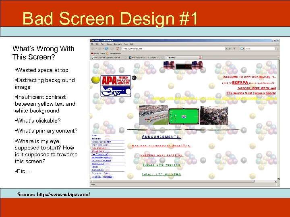This screenshot has width=290, height=217.
Task: Click the Welcome to Daytona Beach text
Action: pyautogui.click(x=249, y=77)
